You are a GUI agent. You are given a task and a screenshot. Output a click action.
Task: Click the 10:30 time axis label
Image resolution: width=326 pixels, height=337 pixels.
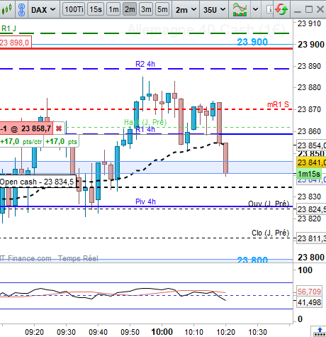pyautogui.click(x=258, y=332)
